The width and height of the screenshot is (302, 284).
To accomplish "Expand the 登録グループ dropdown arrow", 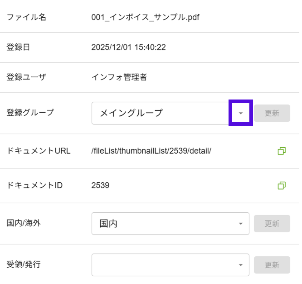I will (241, 113).
